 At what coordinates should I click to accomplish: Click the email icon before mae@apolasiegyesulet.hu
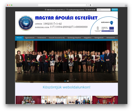(x=67, y=10)
